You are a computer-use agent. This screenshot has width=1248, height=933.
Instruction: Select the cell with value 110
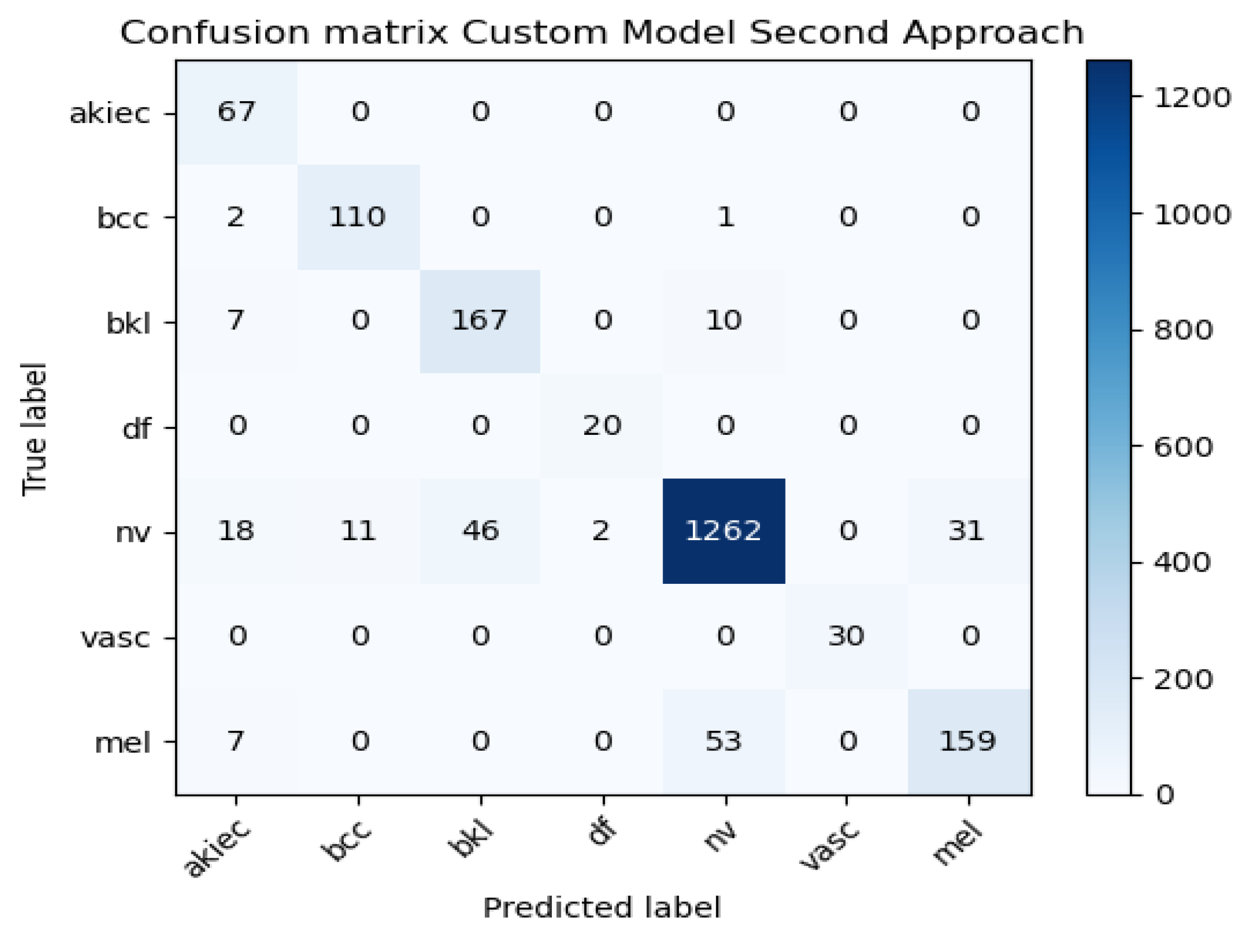(358, 217)
